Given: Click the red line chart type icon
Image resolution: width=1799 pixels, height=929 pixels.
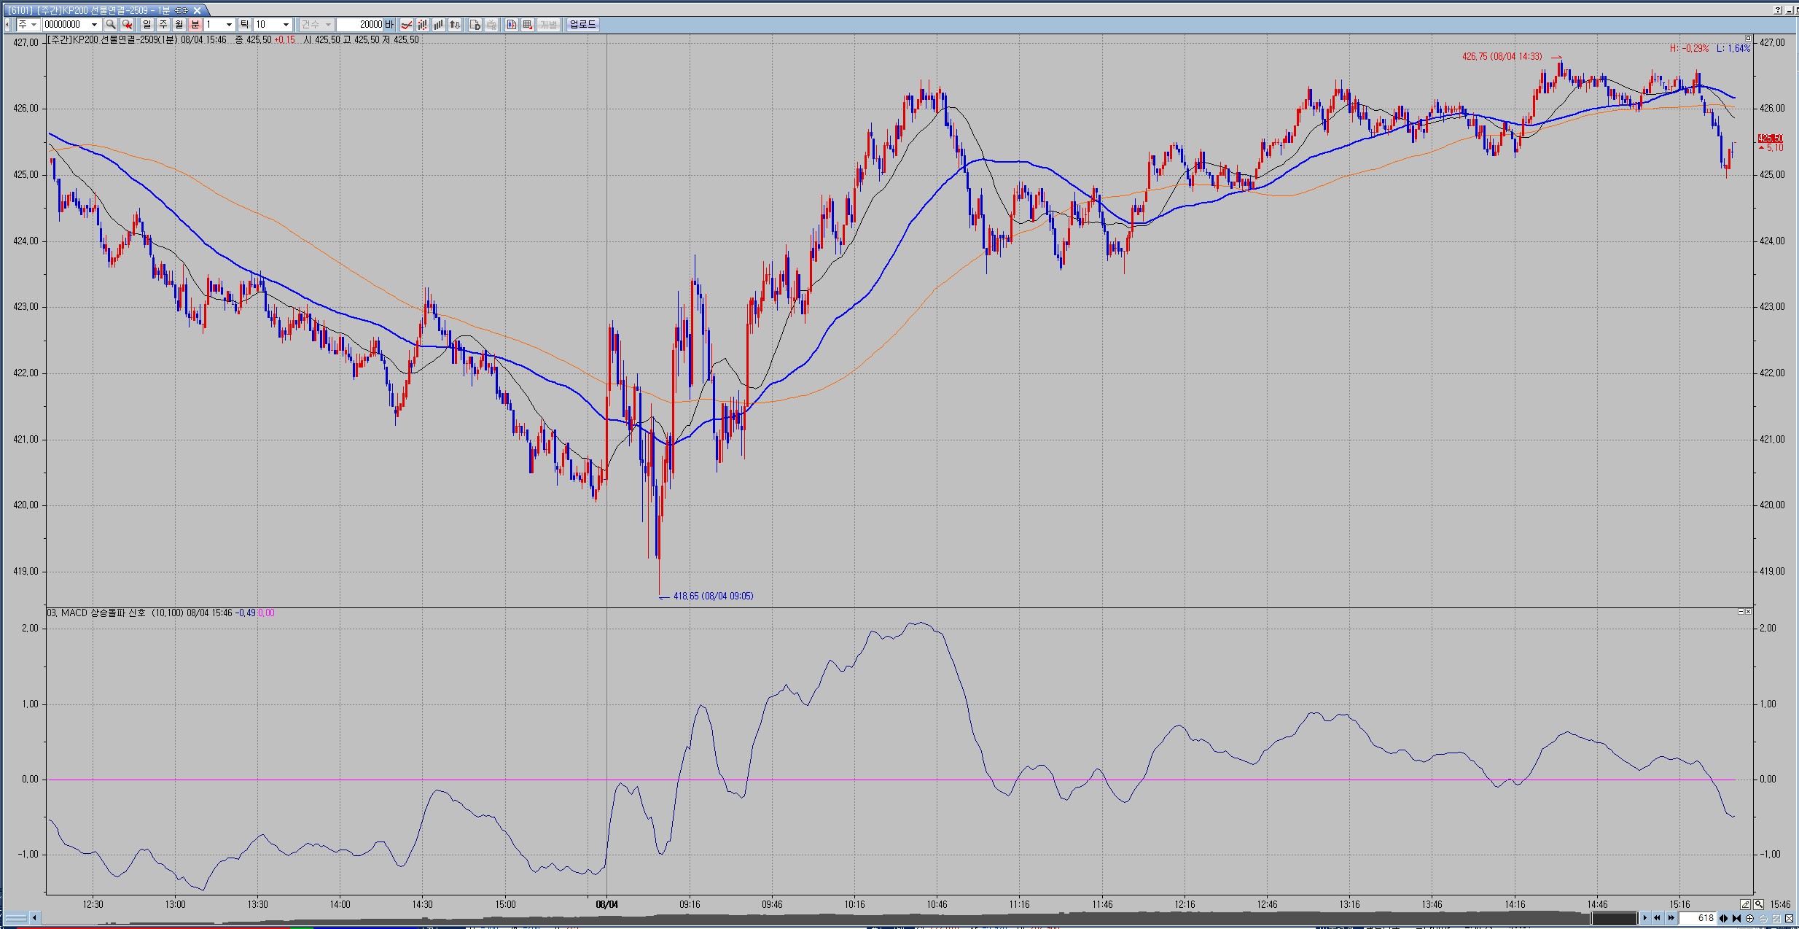Looking at the screenshot, I should 406,25.
